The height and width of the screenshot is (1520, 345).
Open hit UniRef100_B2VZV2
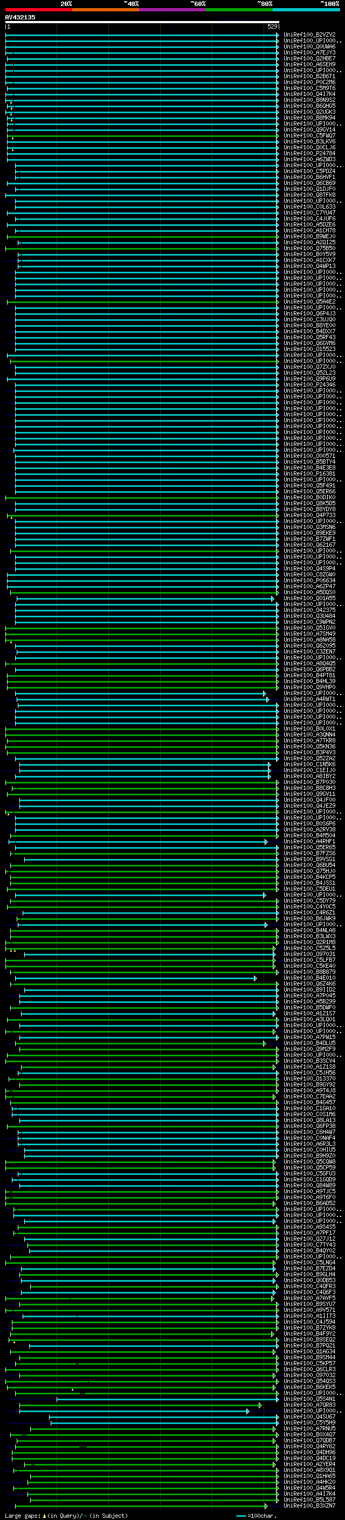click(x=309, y=35)
